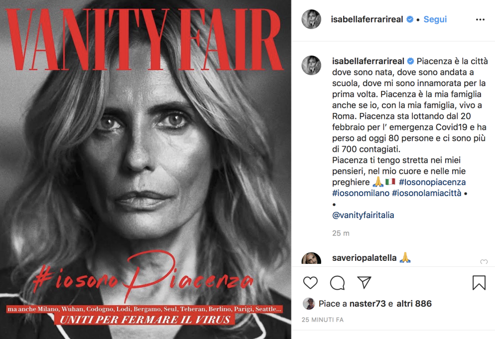Click the 25 MINUTI FA timestamp
This screenshot has height=339, width=495.
tap(322, 320)
